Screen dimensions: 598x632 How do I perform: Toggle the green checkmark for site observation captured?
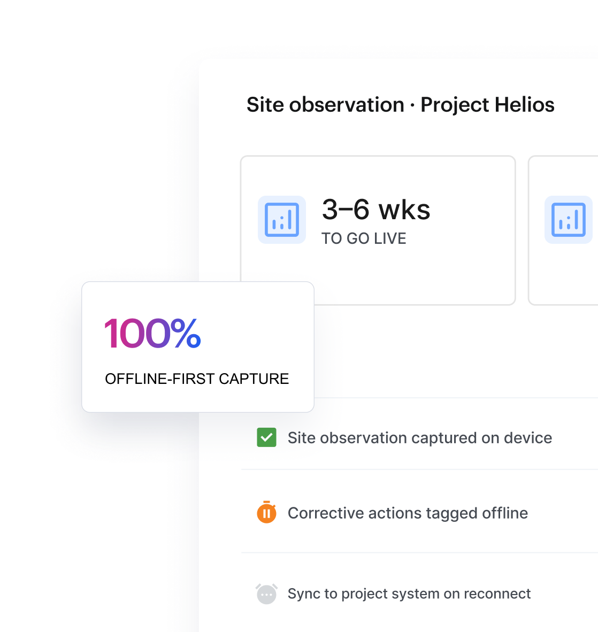click(266, 437)
